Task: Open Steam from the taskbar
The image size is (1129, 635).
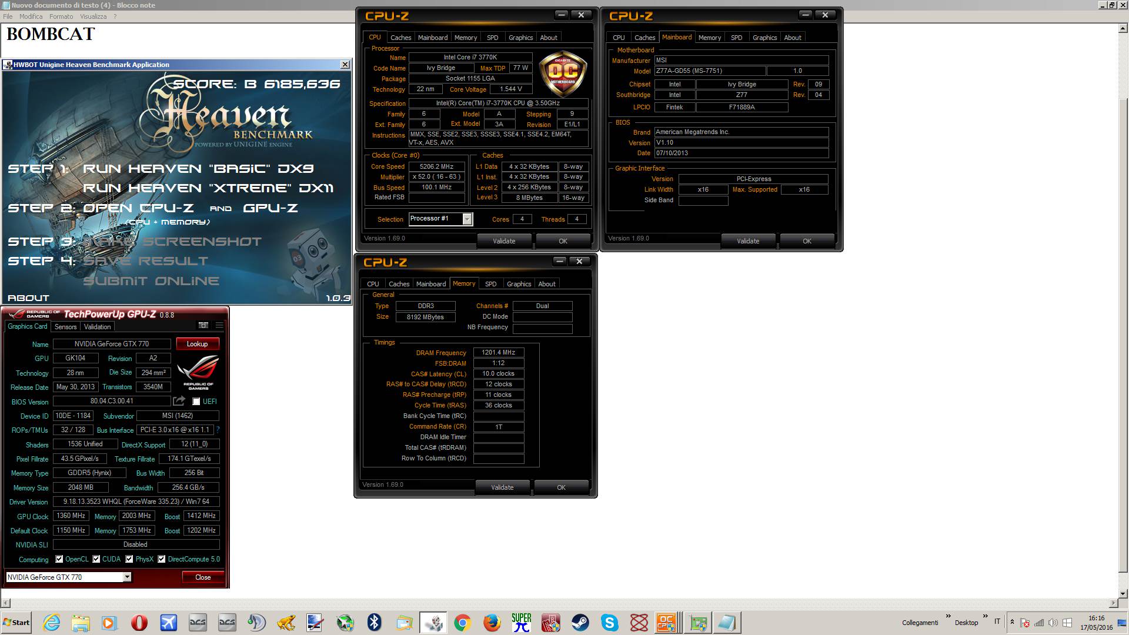Action: coord(580,622)
